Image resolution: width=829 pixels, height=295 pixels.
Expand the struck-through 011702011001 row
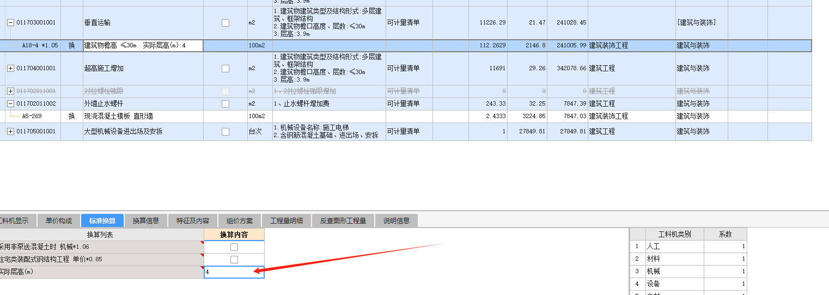[10, 91]
